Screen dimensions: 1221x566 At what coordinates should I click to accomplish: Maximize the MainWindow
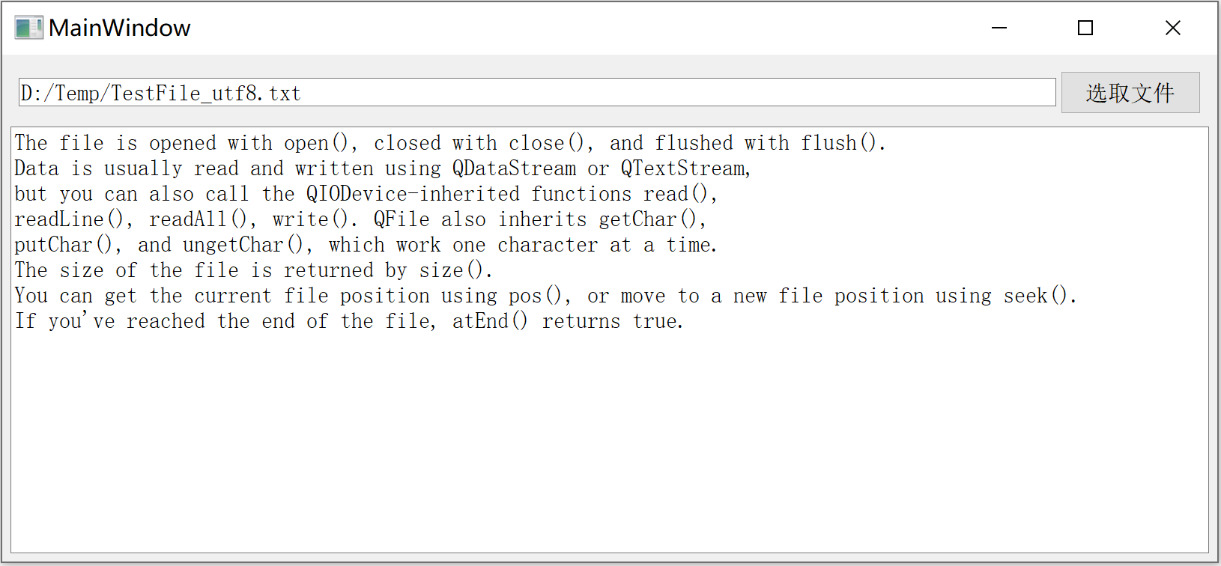point(1085,28)
